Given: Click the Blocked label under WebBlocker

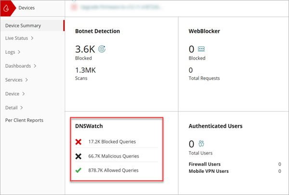Looking at the screenshot, I should click(197, 58).
